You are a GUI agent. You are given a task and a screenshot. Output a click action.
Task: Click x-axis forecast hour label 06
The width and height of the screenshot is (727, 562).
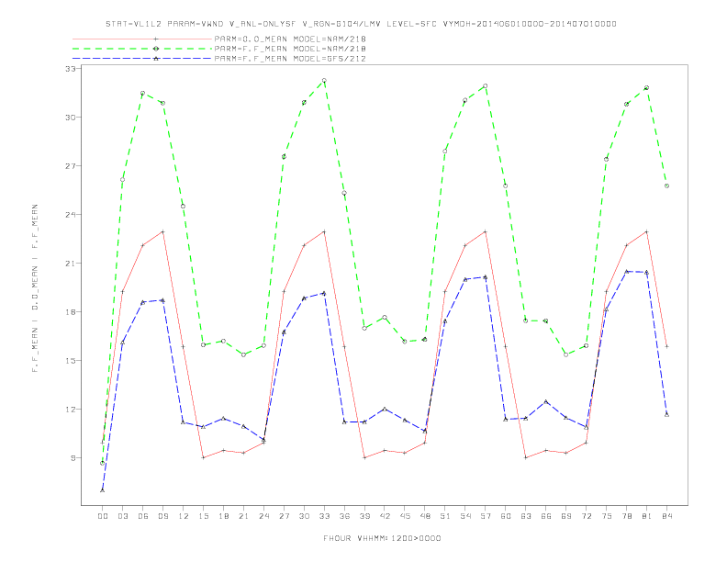143,516
